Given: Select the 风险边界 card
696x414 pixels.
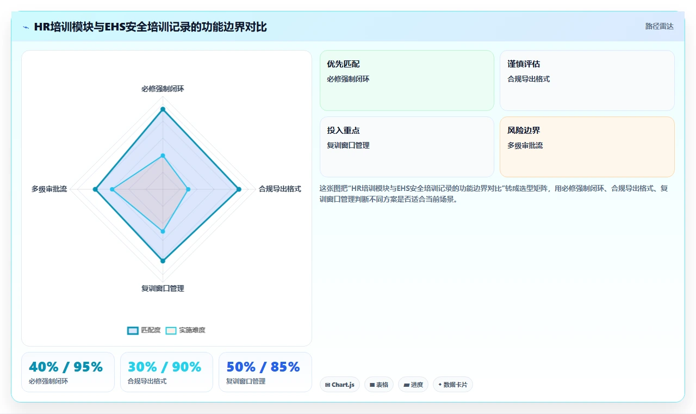Looking at the screenshot, I should (x=587, y=147).
